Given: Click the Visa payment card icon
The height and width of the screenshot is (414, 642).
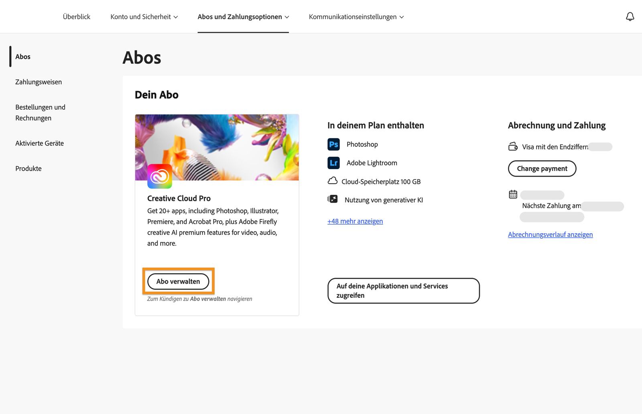Looking at the screenshot, I should click(x=513, y=147).
